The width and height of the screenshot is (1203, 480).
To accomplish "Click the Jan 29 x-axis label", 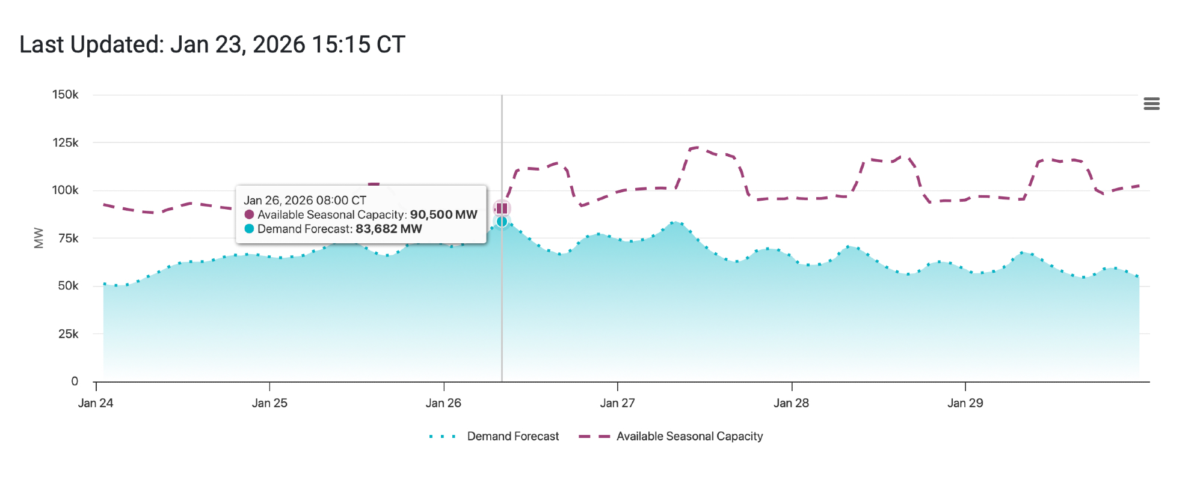I will (x=965, y=403).
